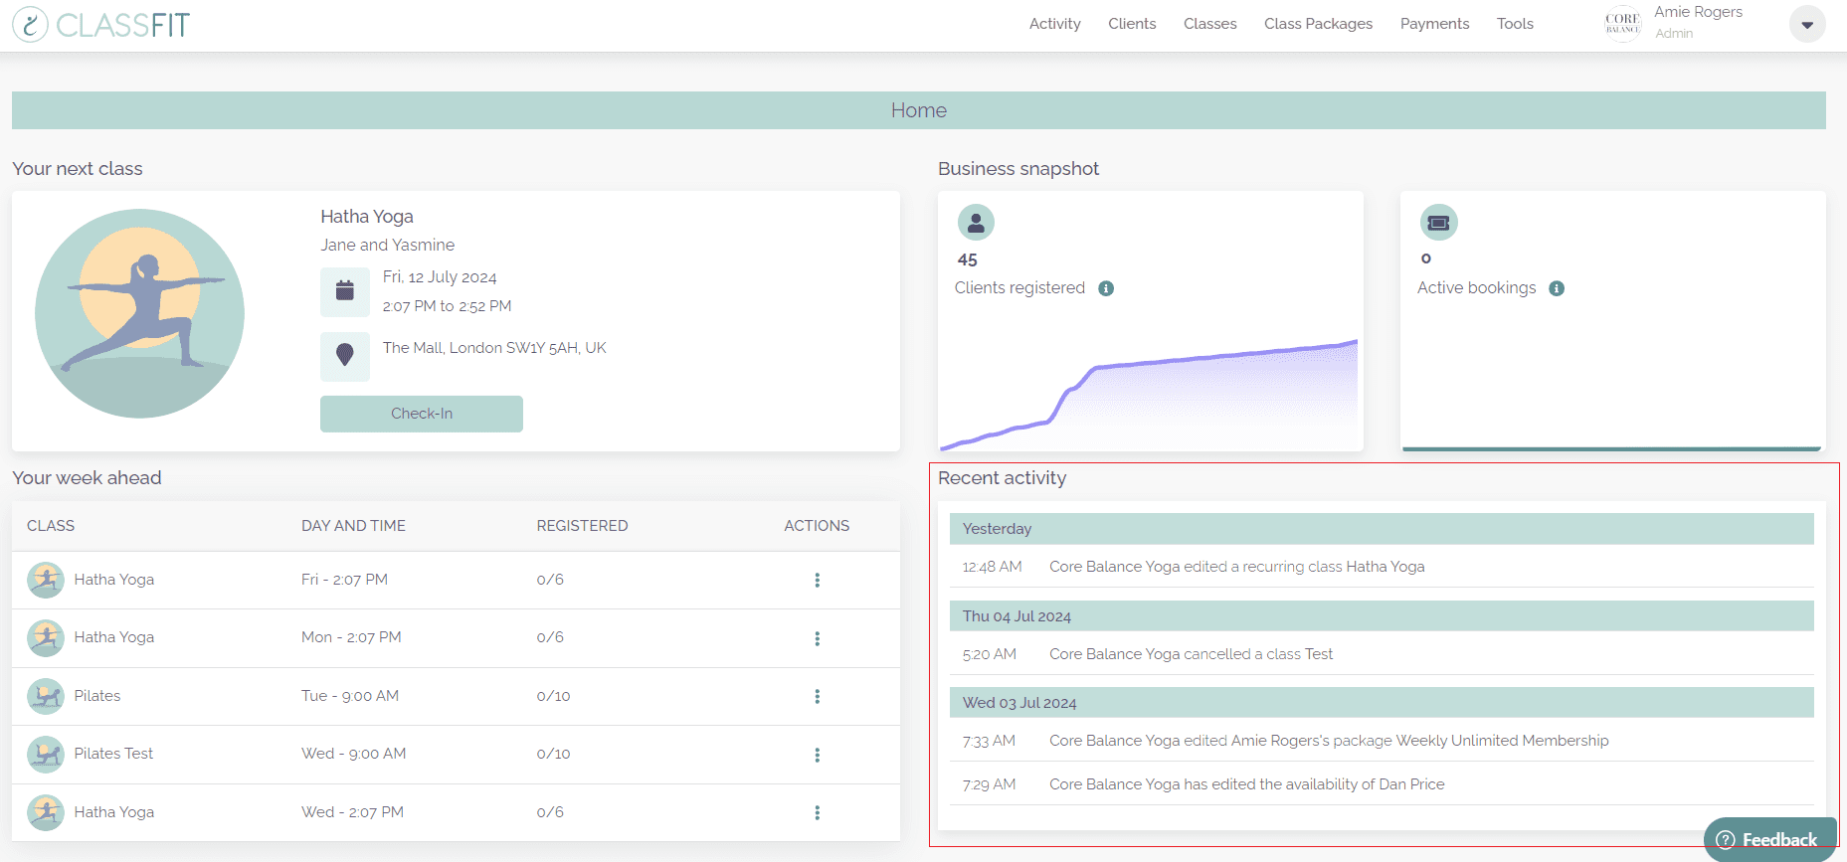Open the Feedback button

pyautogui.click(x=1768, y=840)
